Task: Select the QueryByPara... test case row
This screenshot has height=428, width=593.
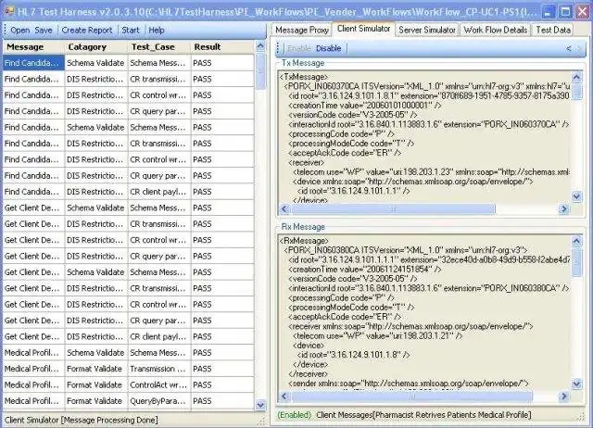Action: click(x=129, y=401)
